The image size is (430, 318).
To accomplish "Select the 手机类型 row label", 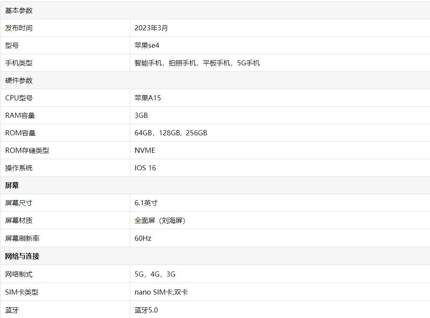I will pyautogui.click(x=19, y=63).
